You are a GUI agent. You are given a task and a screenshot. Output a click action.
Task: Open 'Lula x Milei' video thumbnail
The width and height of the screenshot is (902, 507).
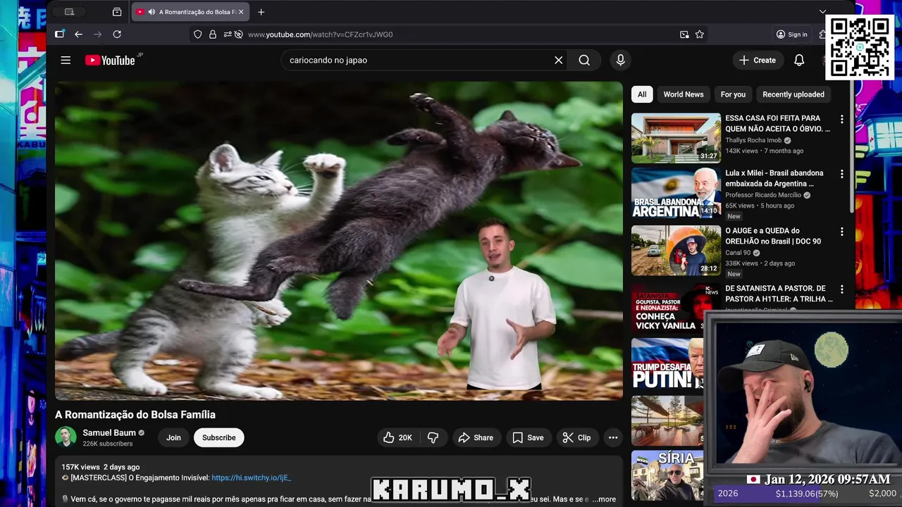point(676,193)
